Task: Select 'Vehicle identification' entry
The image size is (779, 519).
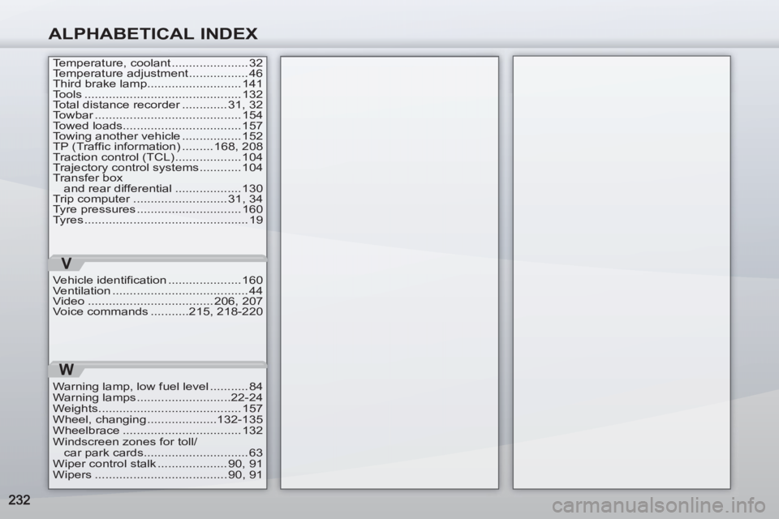Action: [157, 280]
